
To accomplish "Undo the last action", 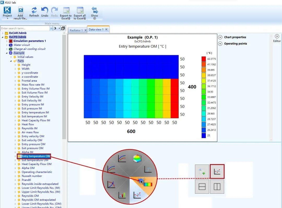I will pyautogui.click(x=45, y=10).
